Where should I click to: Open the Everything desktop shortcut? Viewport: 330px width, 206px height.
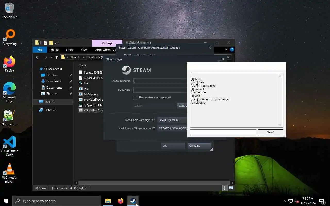[x=10, y=38]
